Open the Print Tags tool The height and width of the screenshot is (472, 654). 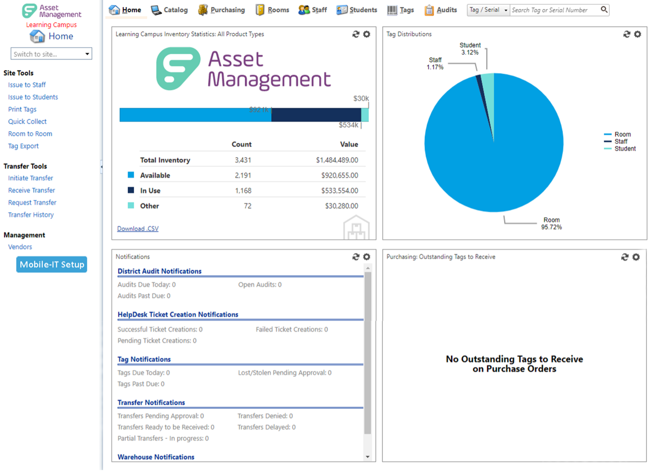(22, 109)
